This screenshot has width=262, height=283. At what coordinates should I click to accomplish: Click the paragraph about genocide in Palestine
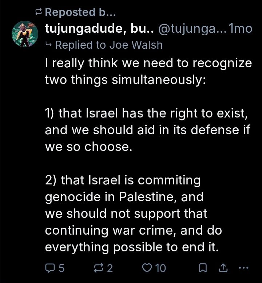click(133, 214)
